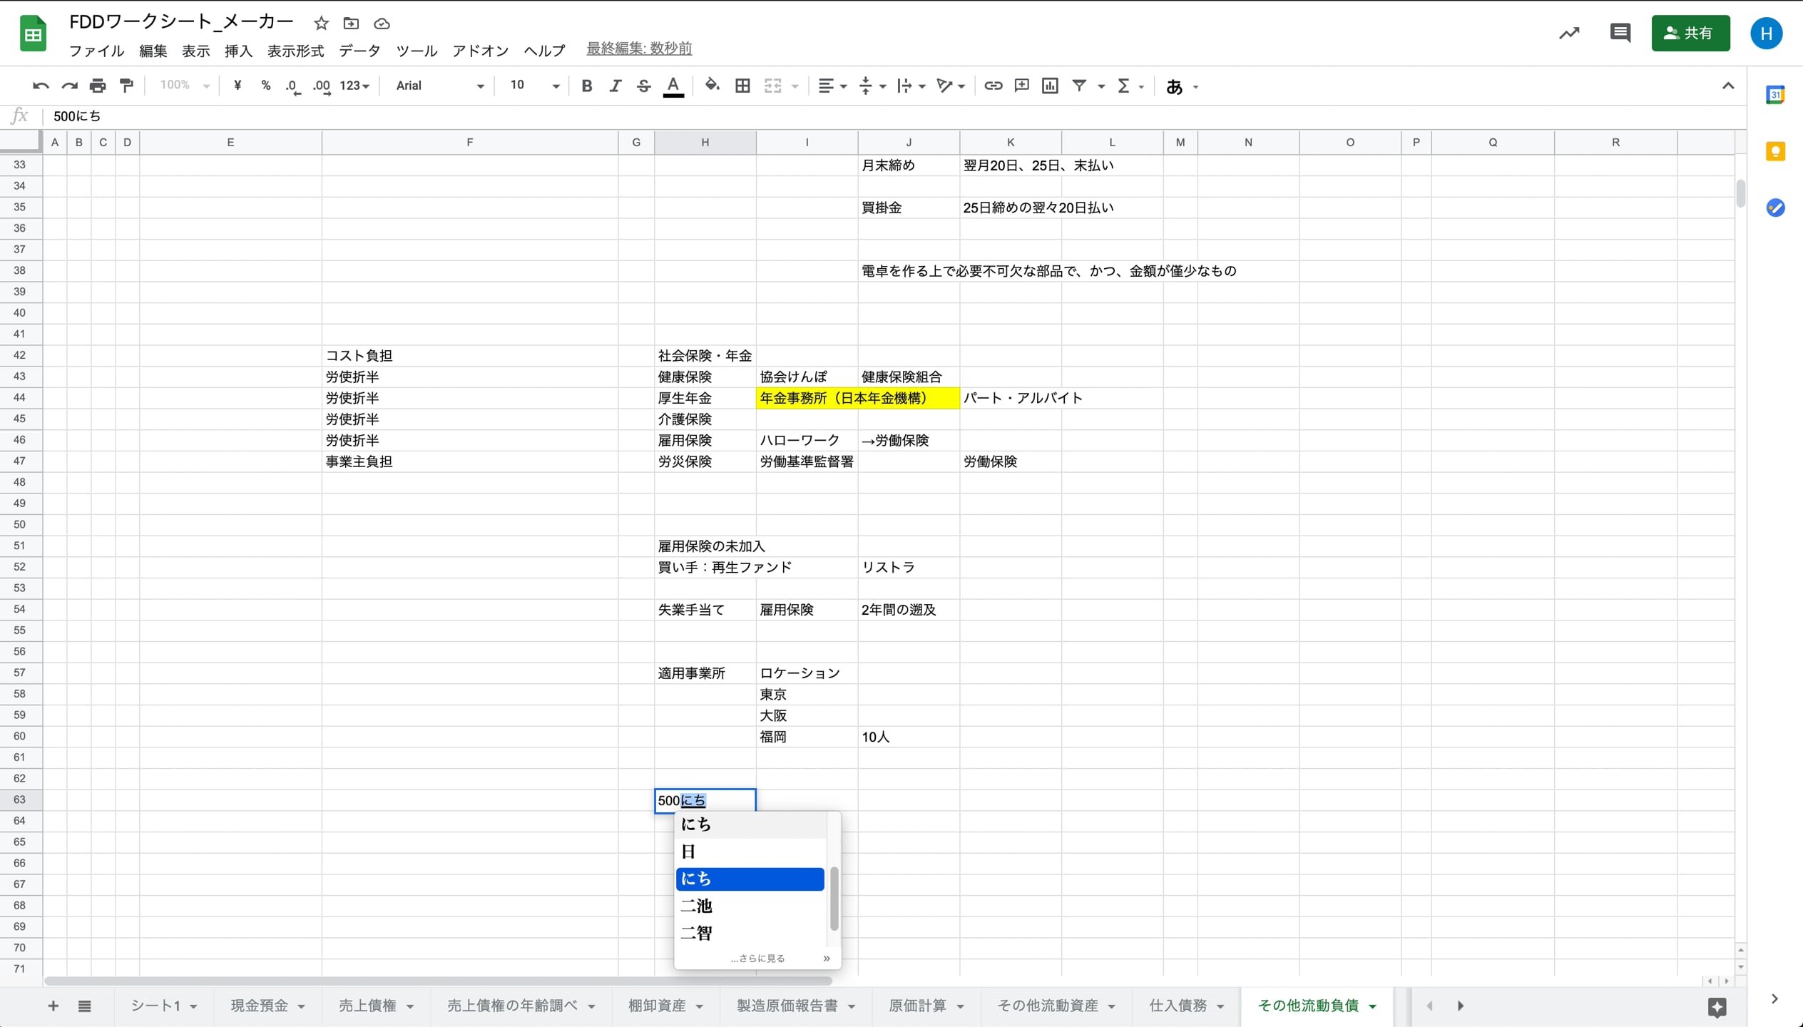Open the functions Σ menu
The width and height of the screenshot is (1803, 1027).
(x=1125, y=85)
